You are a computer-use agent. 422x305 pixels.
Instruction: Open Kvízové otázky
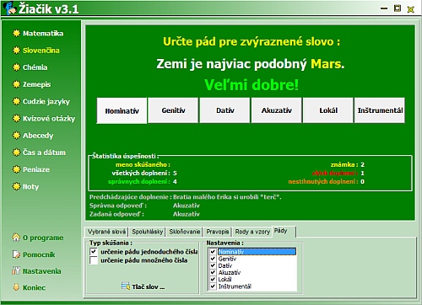pyautogui.click(x=49, y=119)
